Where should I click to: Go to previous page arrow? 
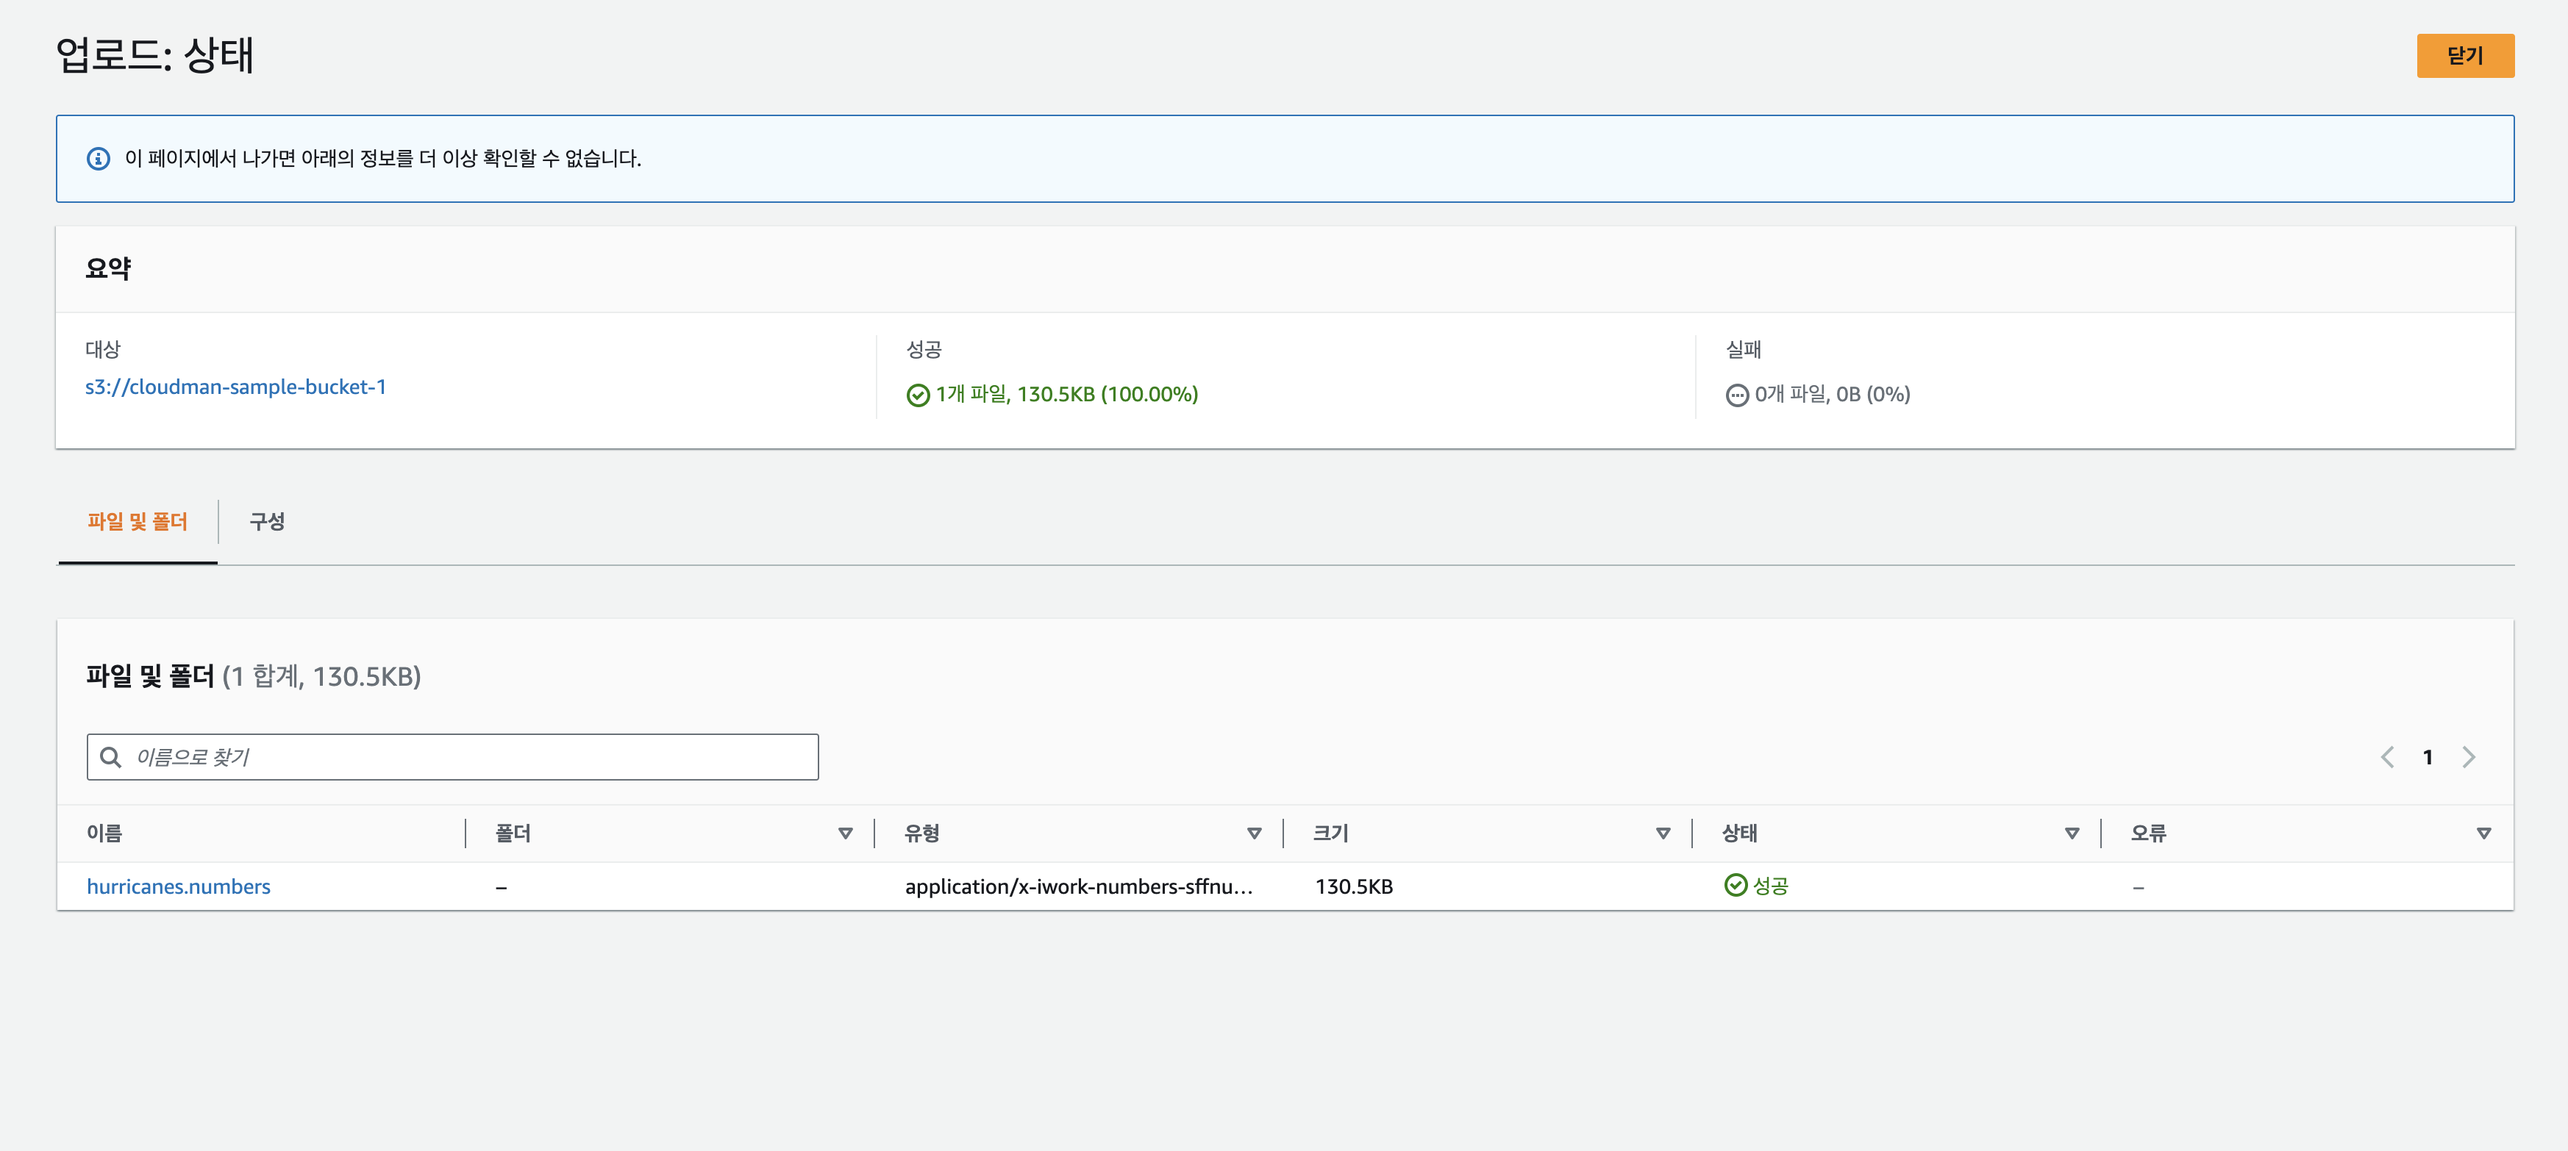[x=2386, y=757]
